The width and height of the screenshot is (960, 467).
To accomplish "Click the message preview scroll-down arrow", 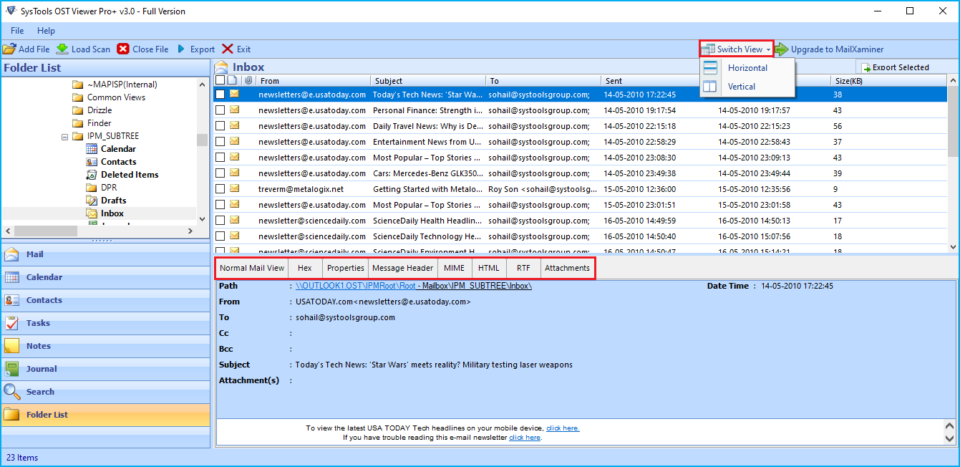I will click(950, 438).
